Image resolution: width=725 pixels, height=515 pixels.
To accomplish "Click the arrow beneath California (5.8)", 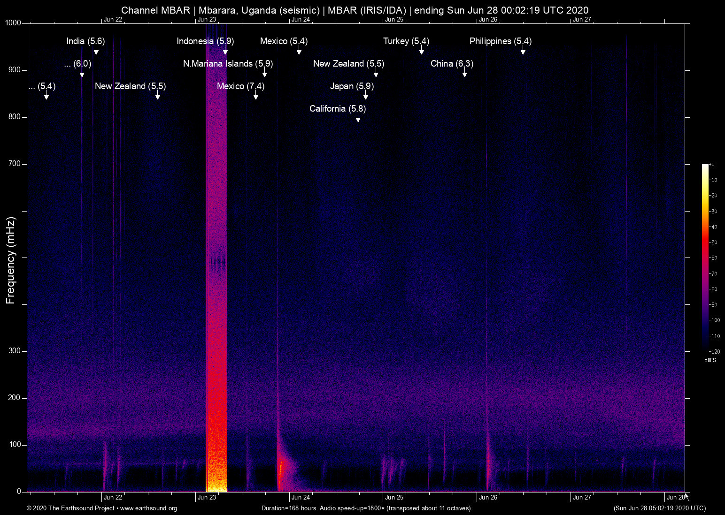I will point(358,119).
